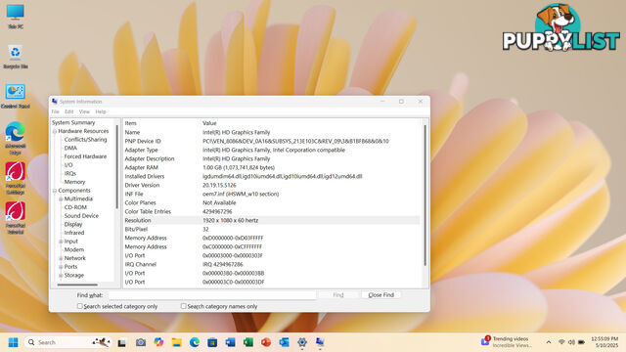
Task: Open the View menu
Action: coord(84,111)
